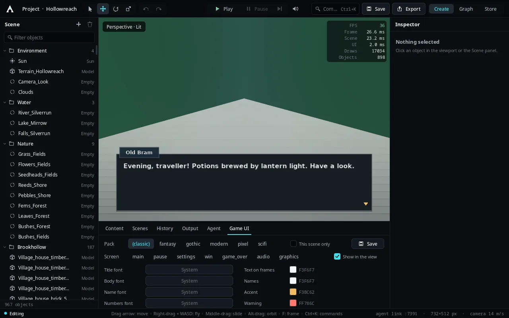Save the project from top toolbar

376,9
